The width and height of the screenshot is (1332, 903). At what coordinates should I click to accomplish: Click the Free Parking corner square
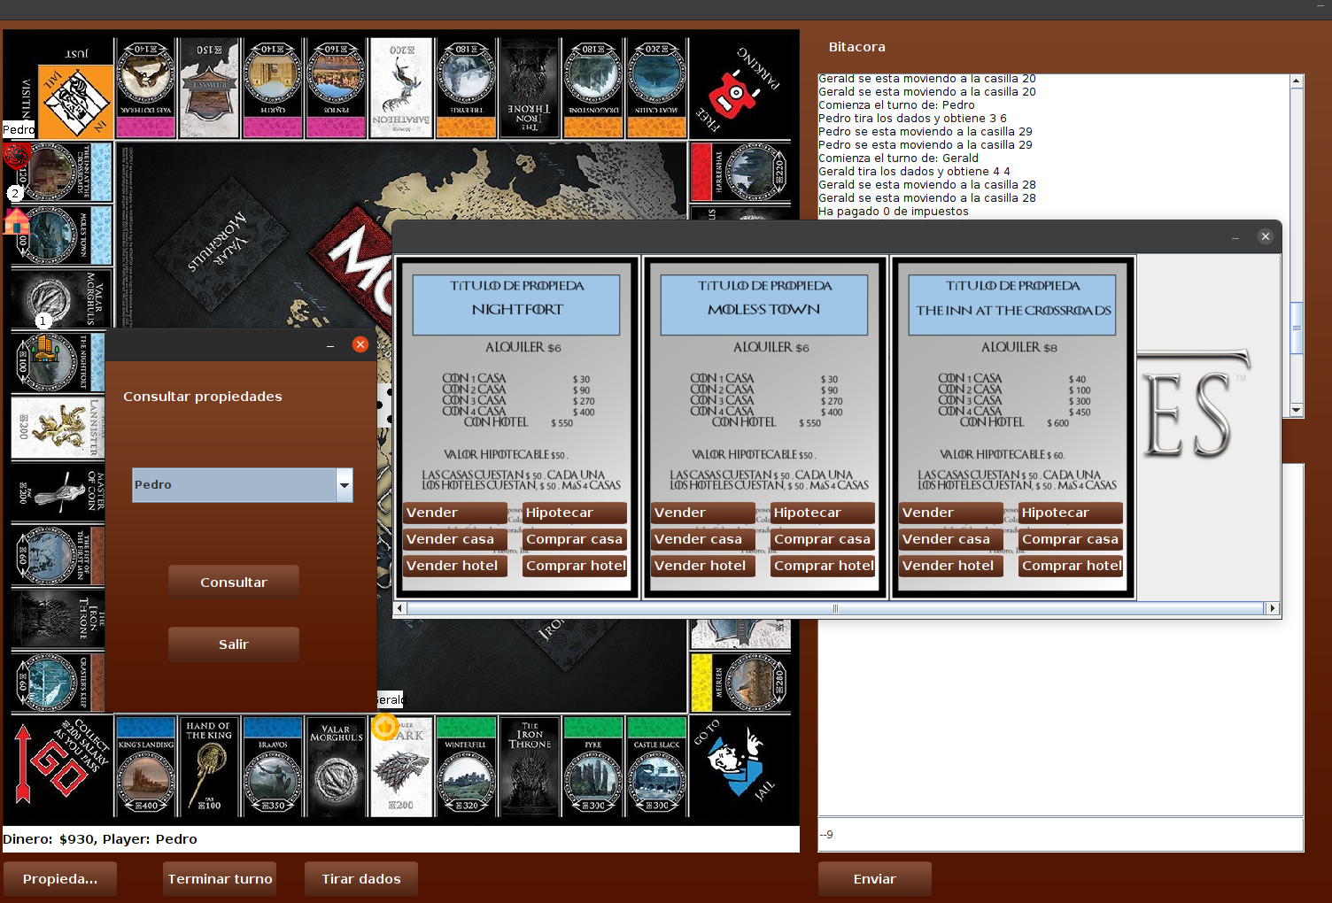click(x=740, y=88)
